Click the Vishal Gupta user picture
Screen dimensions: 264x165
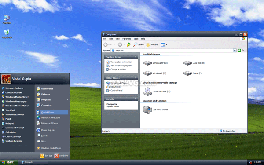point(6,79)
